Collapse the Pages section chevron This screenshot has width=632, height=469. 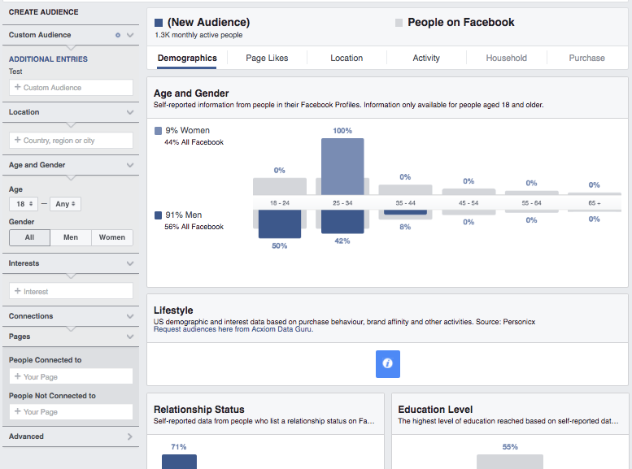pos(130,337)
